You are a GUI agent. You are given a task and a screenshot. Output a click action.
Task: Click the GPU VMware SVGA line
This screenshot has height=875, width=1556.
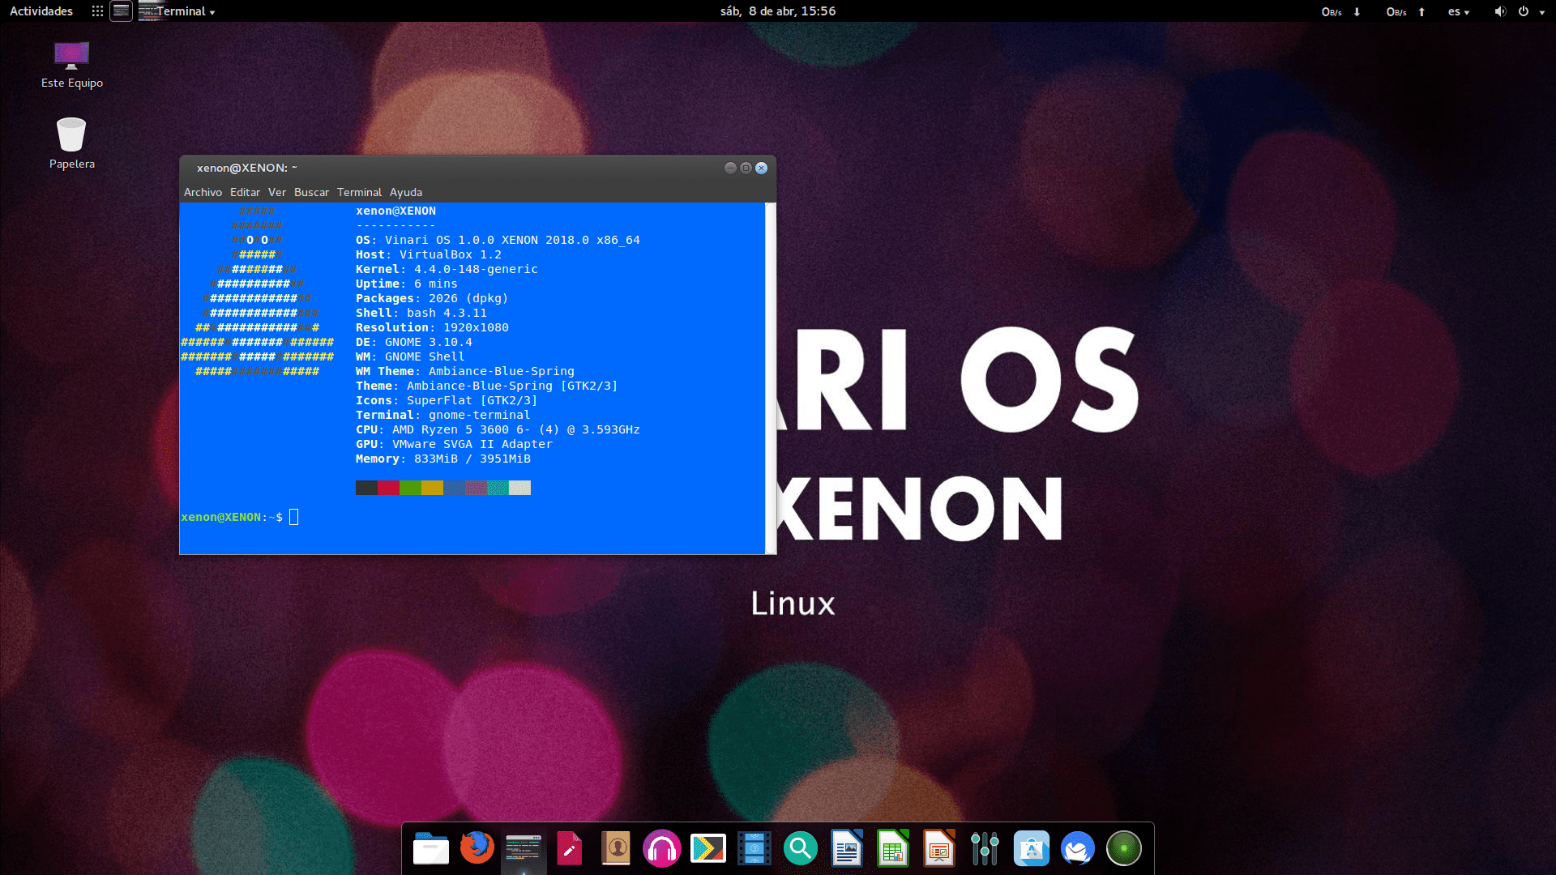[x=454, y=444]
